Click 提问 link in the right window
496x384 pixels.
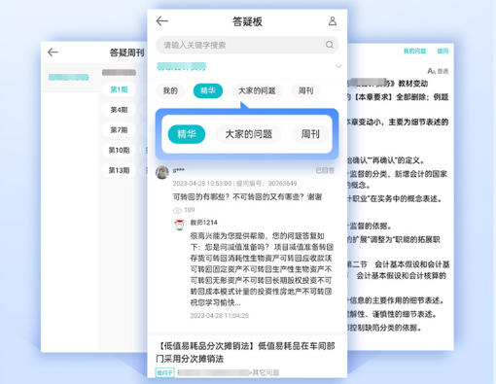443,52
